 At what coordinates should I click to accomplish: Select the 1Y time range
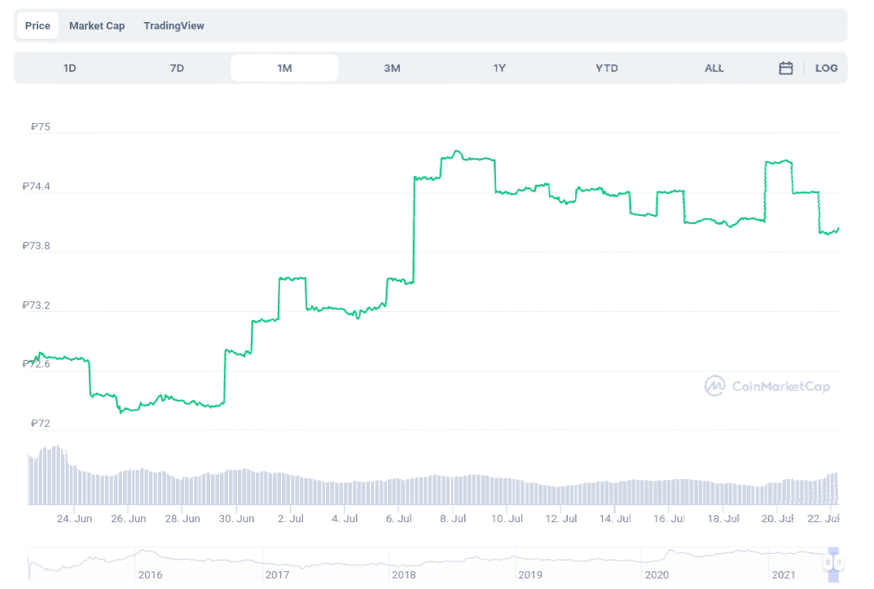pyautogui.click(x=499, y=68)
